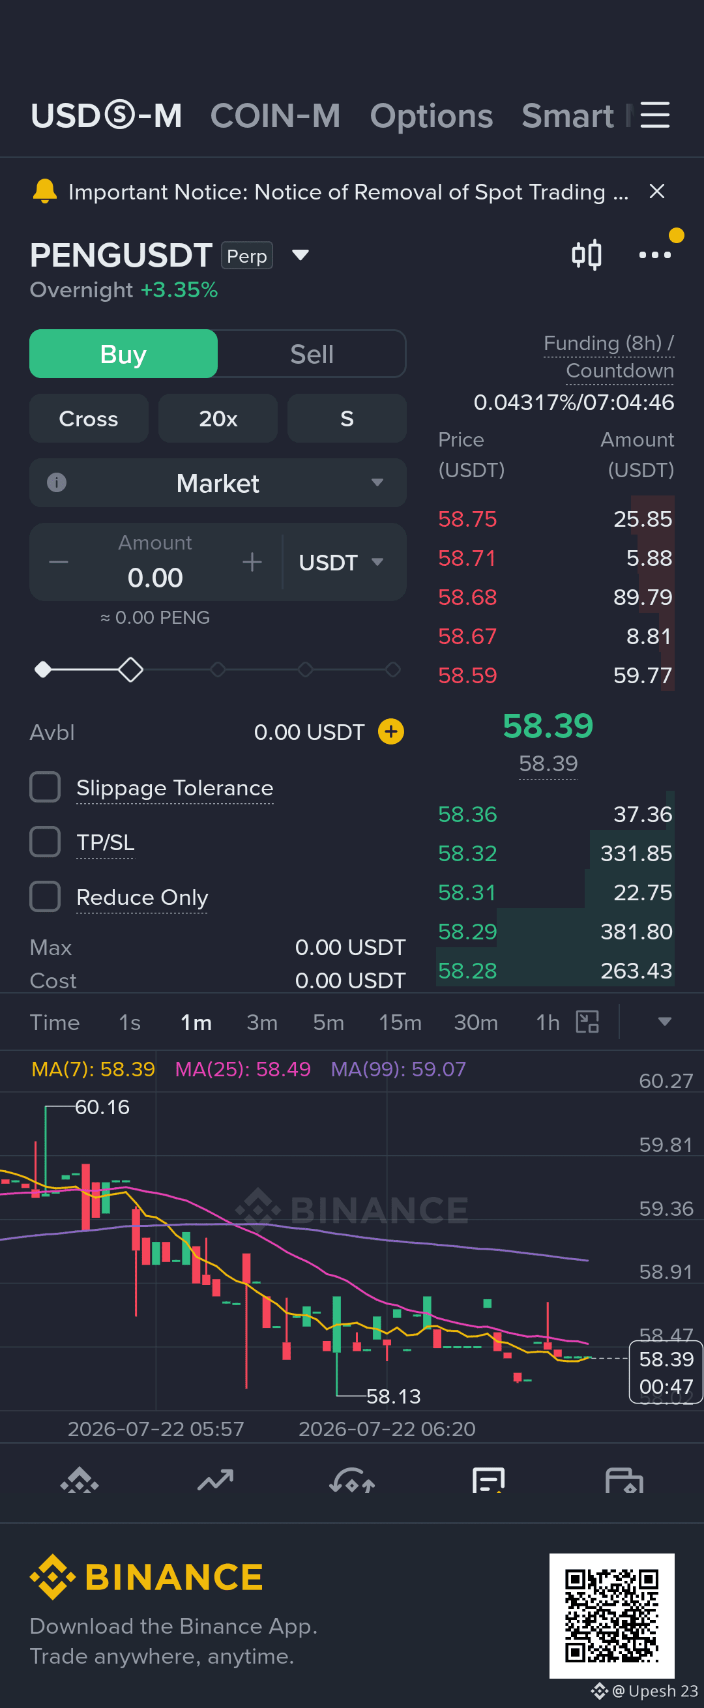The image size is (704, 1708).
Task: Select 30m chart interval
Action: click(476, 1022)
